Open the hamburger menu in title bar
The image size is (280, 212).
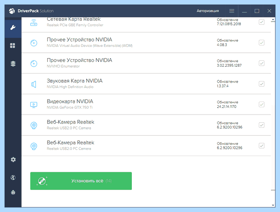point(232,11)
